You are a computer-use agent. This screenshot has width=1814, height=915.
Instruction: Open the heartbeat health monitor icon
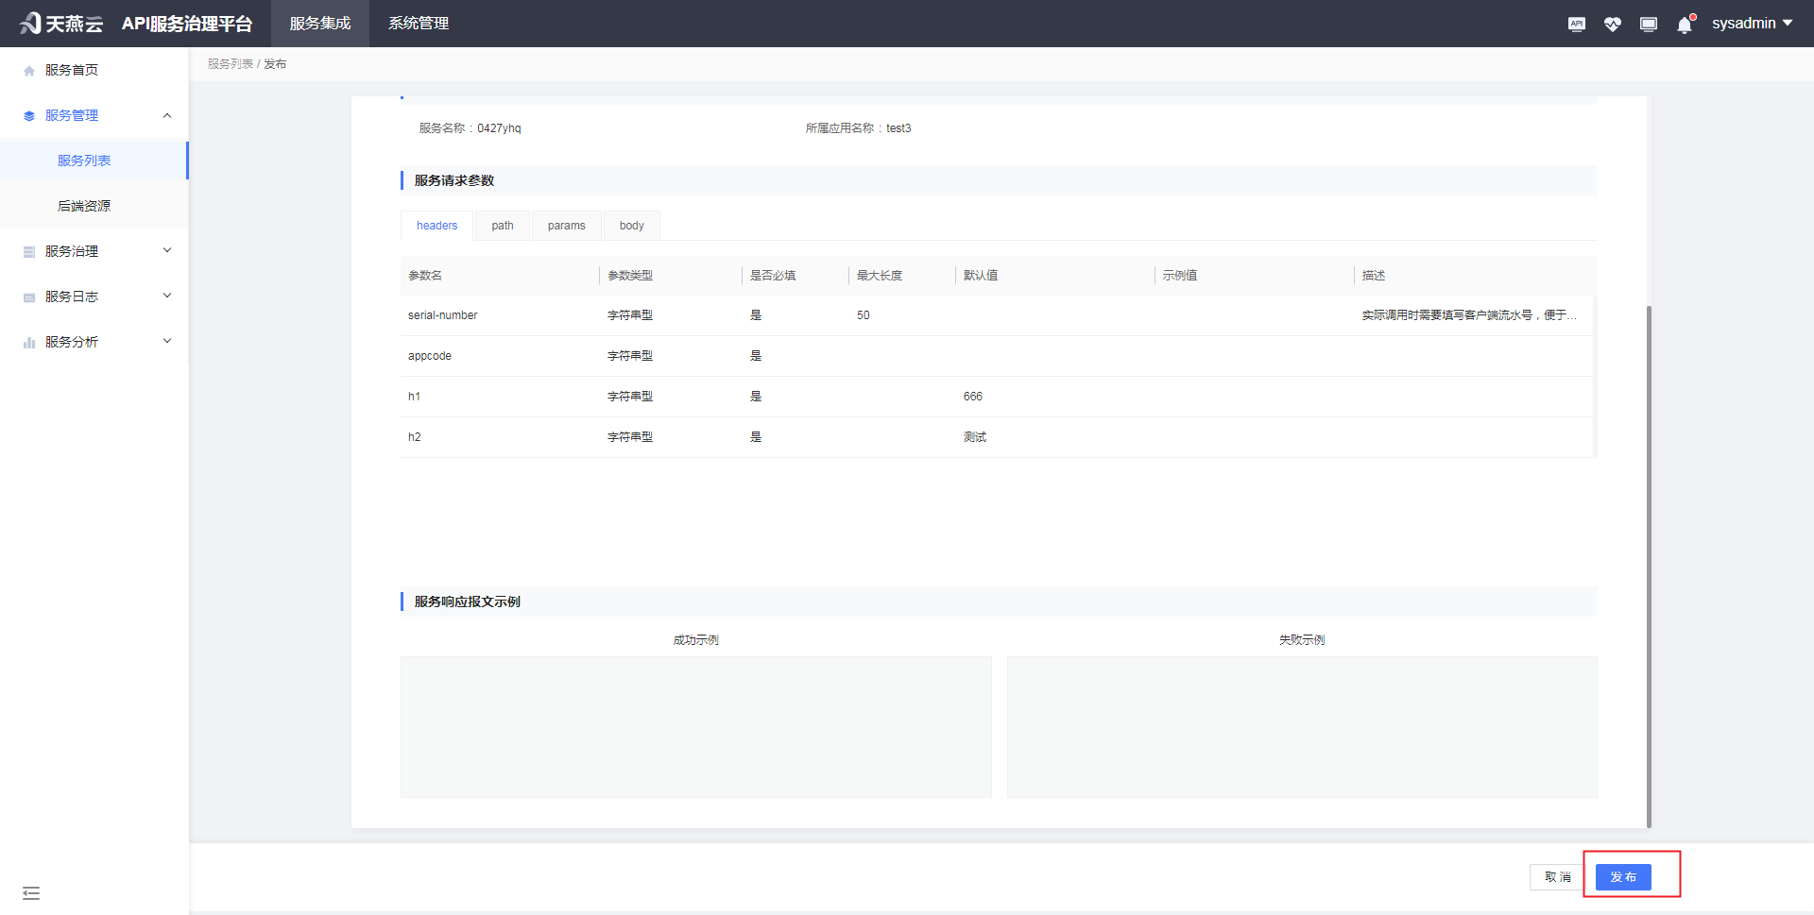pyautogui.click(x=1612, y=24)
